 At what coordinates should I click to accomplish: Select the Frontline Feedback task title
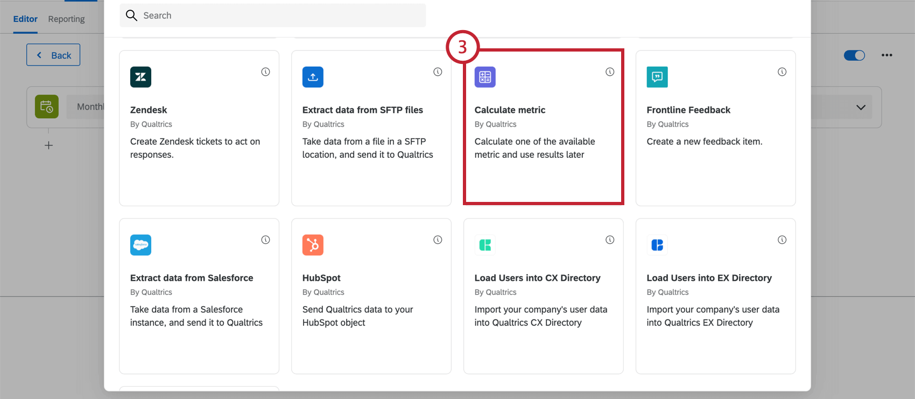(688, 110)
